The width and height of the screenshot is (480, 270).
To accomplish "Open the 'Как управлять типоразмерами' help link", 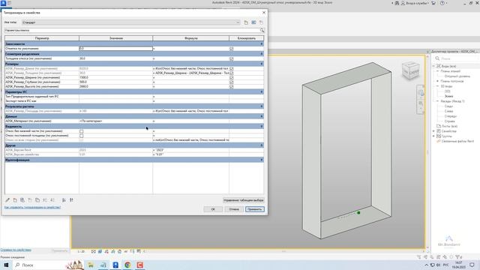I will click(x=32, y=207).
